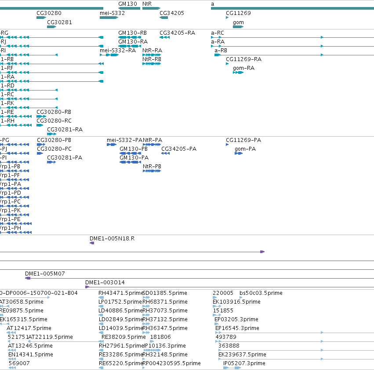Click the mei-S332 gene label

click(112, 13)
